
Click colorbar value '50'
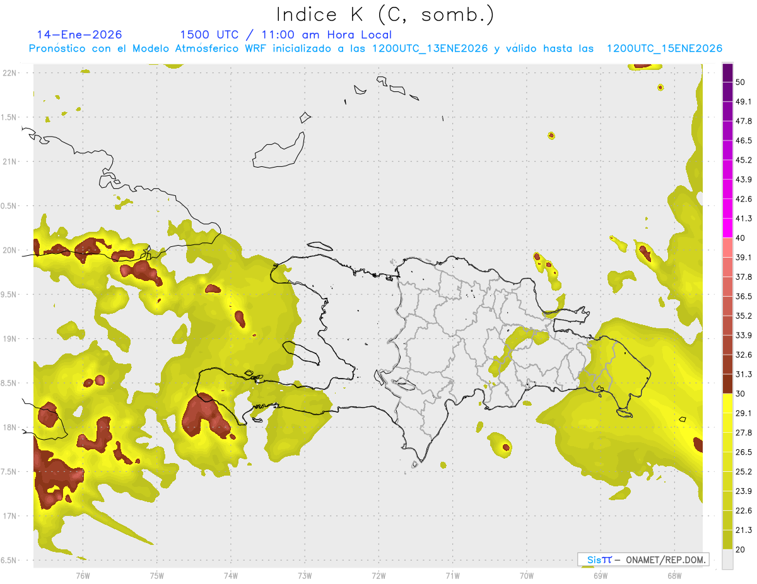click(x=741, y=82)
